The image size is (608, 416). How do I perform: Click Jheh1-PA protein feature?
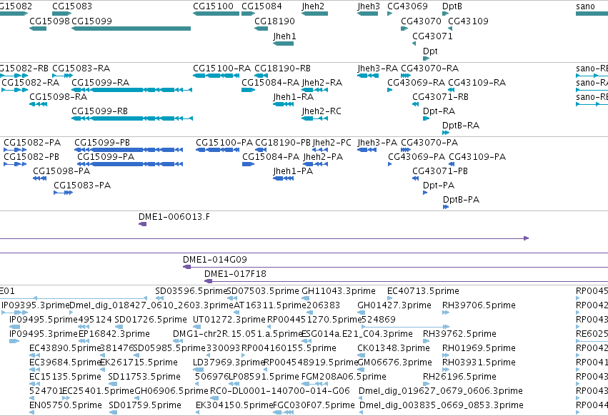(x=284, y=178)
